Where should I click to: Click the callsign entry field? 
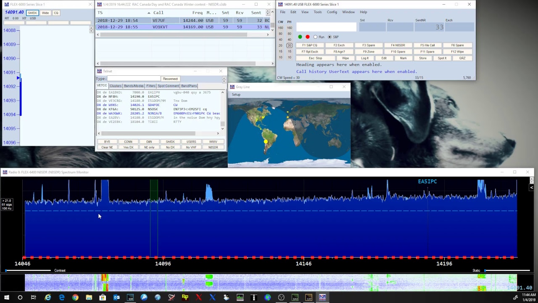coord(327,27)
